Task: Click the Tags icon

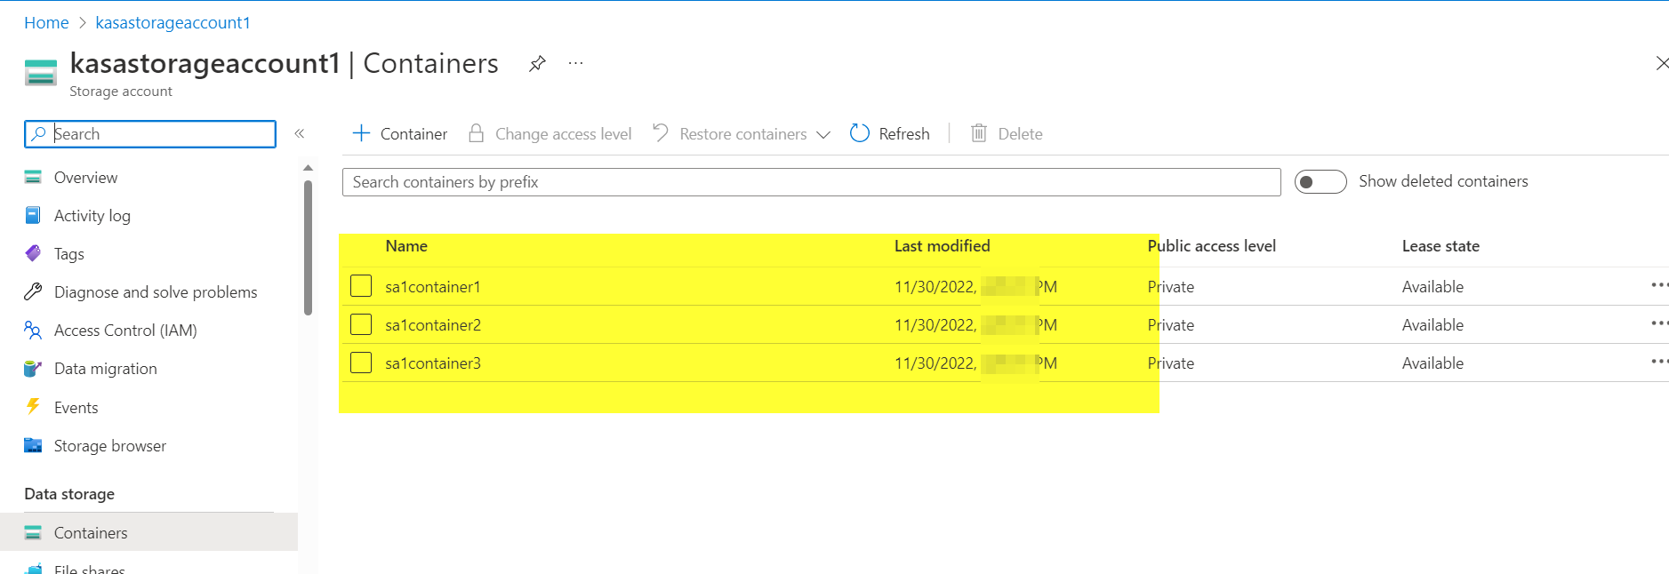Action: (33, 253)
